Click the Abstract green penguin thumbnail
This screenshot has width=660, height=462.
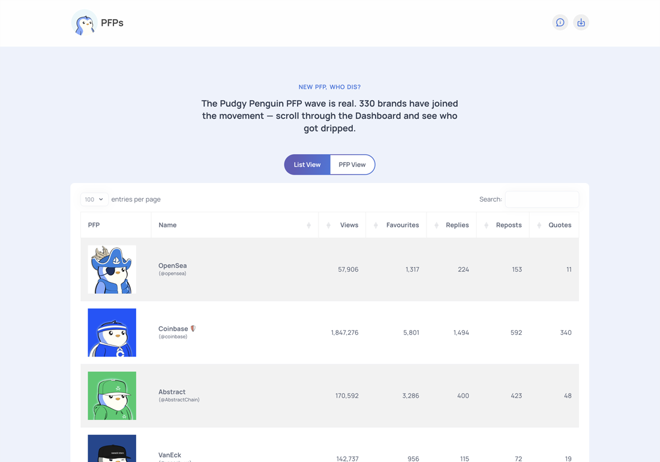(112, 395)
